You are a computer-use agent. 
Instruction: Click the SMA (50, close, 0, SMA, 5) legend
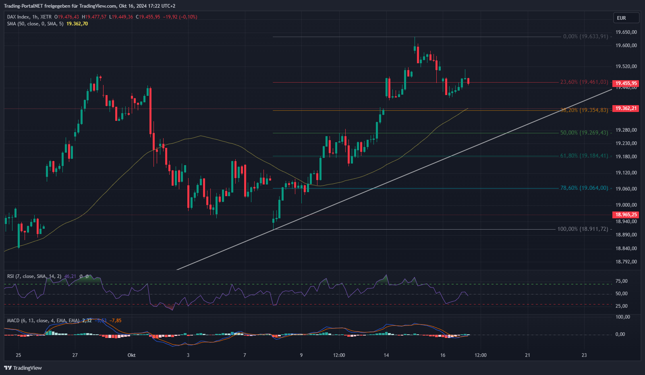[x=35, y=24]
